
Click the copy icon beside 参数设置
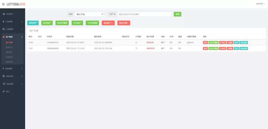[x=4, y=76]
